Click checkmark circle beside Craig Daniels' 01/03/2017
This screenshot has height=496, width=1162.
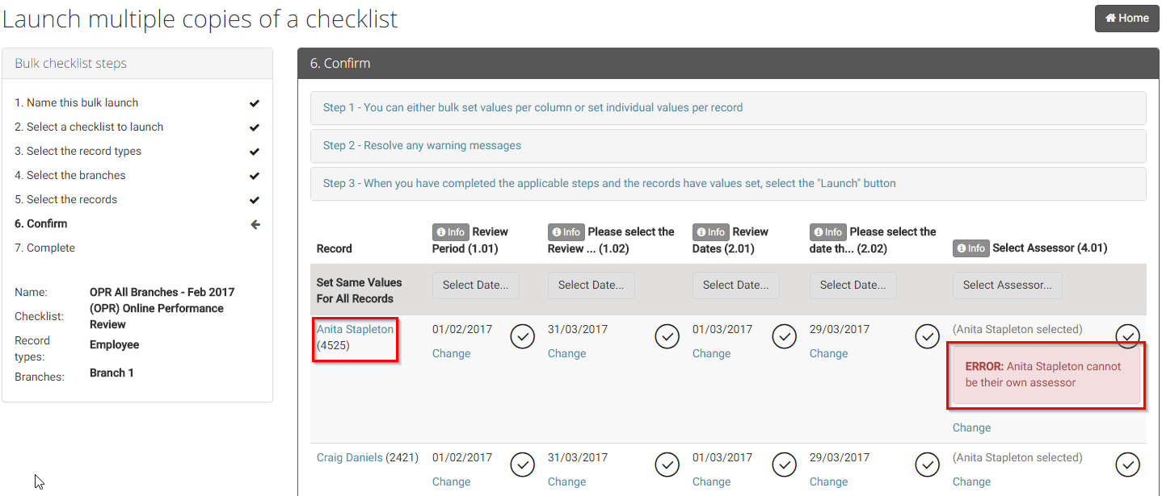[785, 465]
